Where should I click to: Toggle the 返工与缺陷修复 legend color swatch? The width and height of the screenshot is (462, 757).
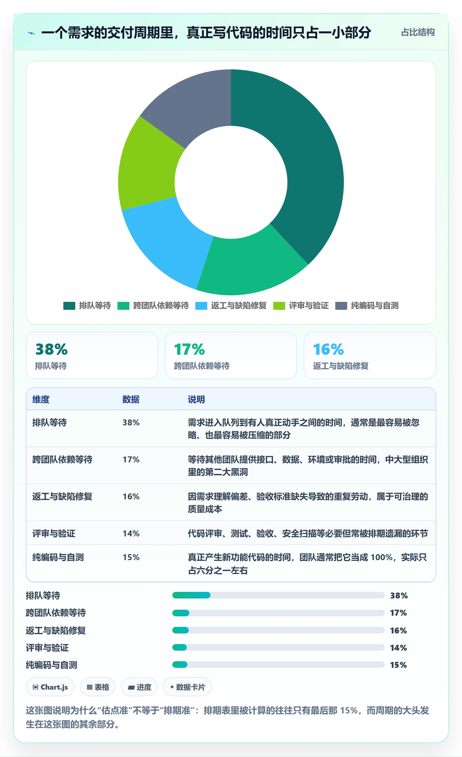[201, 306]
